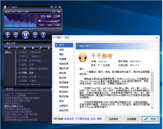
Task: Pause the currently playing song
Action: (x=25, y=34)
